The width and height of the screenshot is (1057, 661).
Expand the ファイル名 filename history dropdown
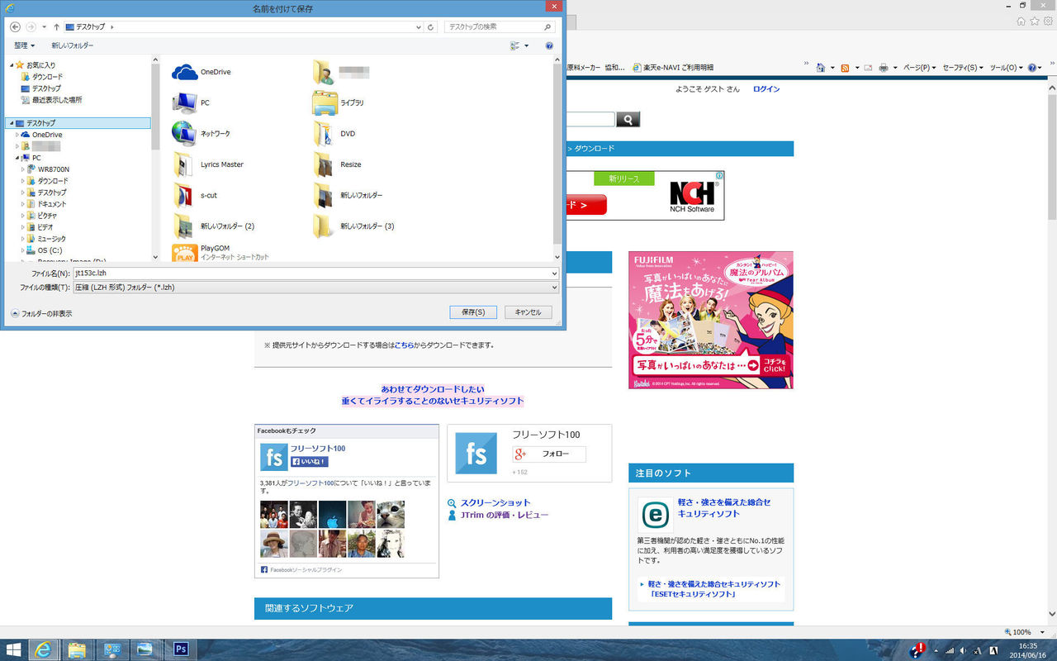(x=553, y=273)
